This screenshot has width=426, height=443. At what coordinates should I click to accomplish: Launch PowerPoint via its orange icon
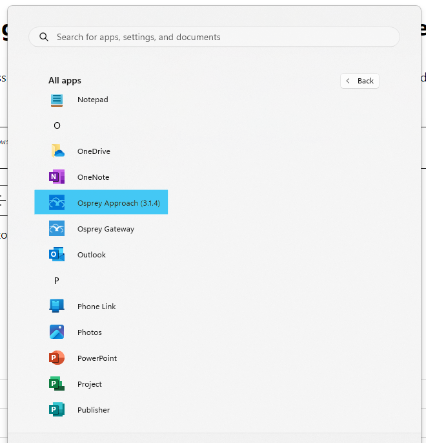click(57, 358)
